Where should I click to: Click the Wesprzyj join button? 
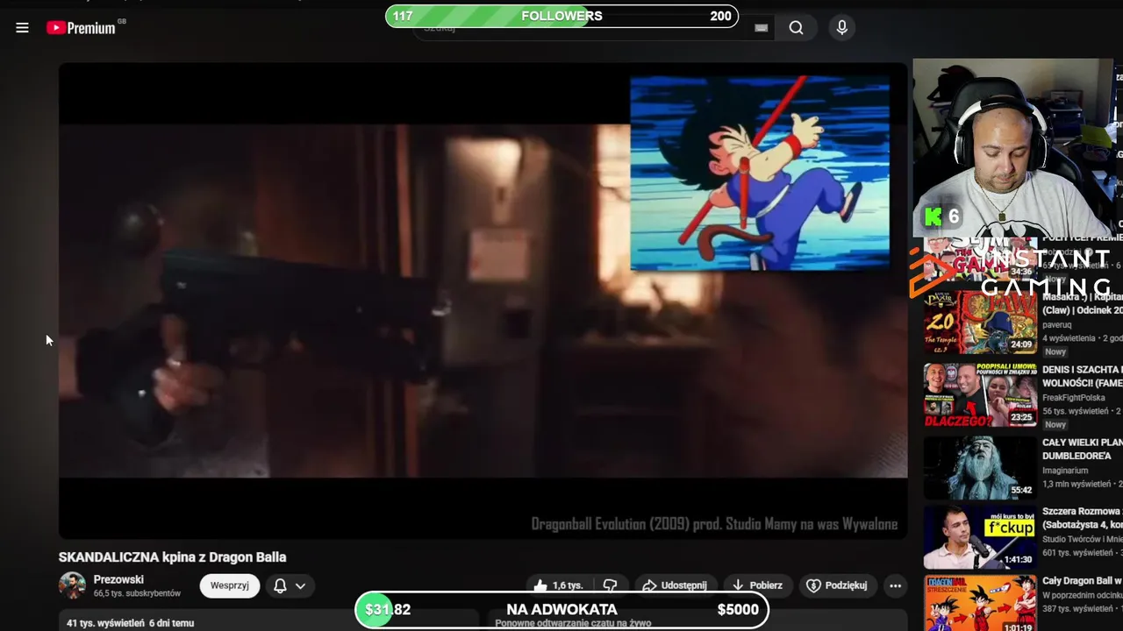pyautogui.click(x=230, y=585)
